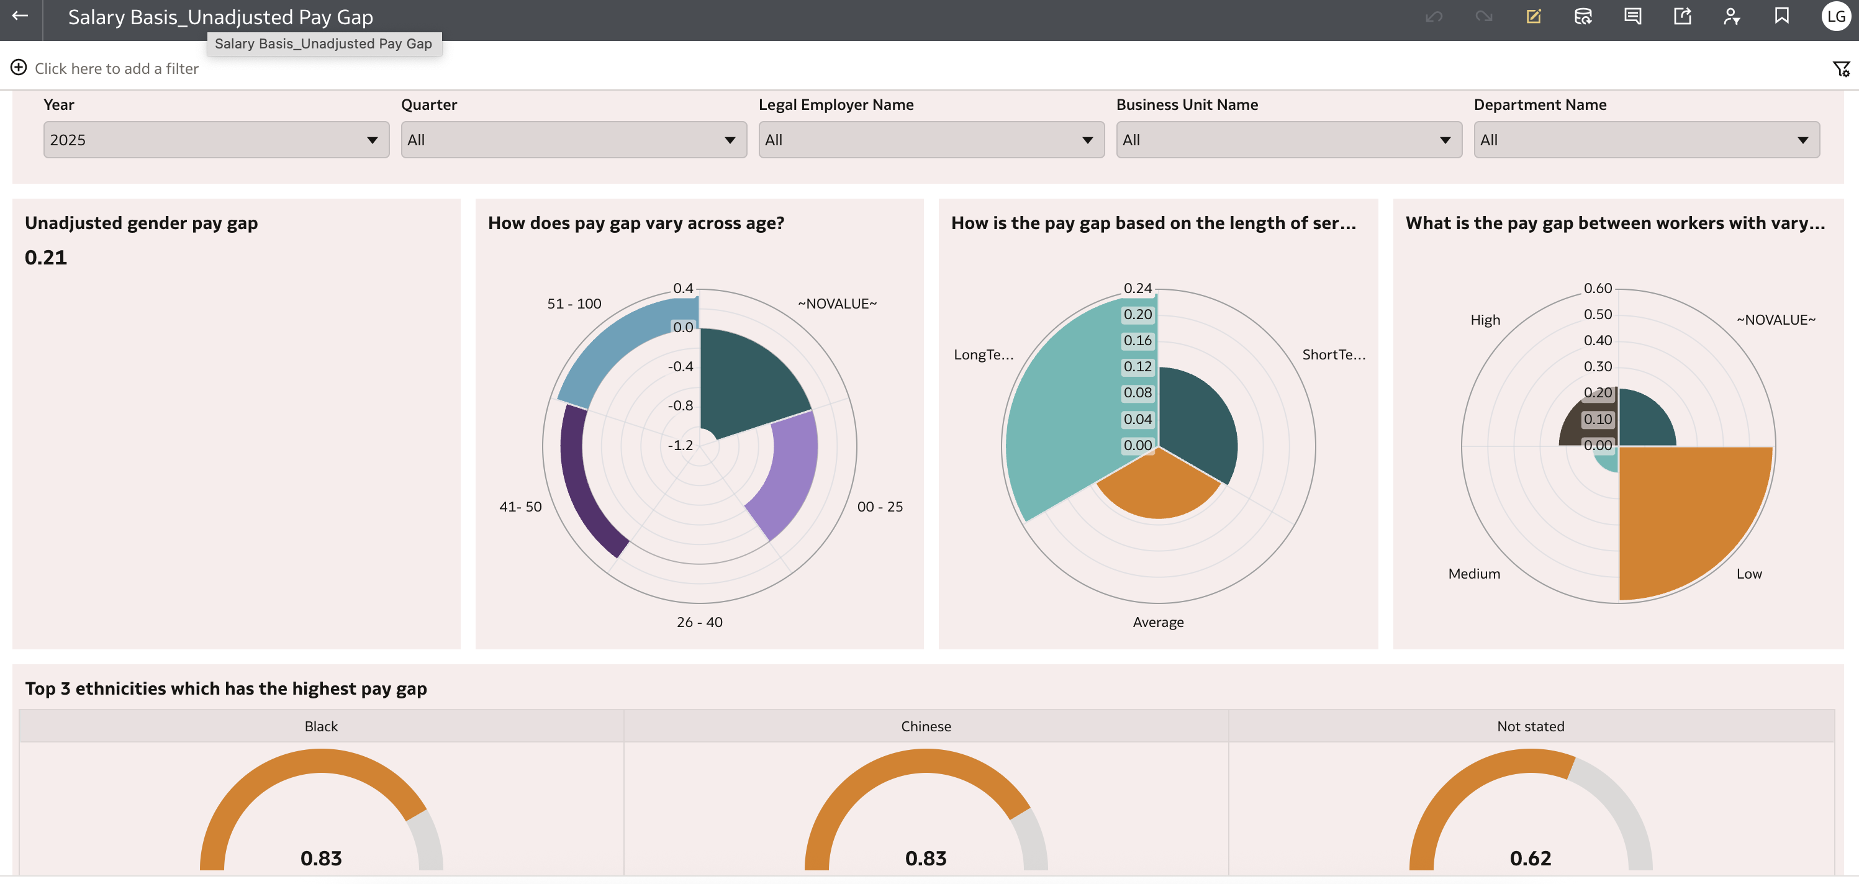Click the yellow edit pencil icon
This screenshot has width=1859, height=884.
pos(1534,16)
